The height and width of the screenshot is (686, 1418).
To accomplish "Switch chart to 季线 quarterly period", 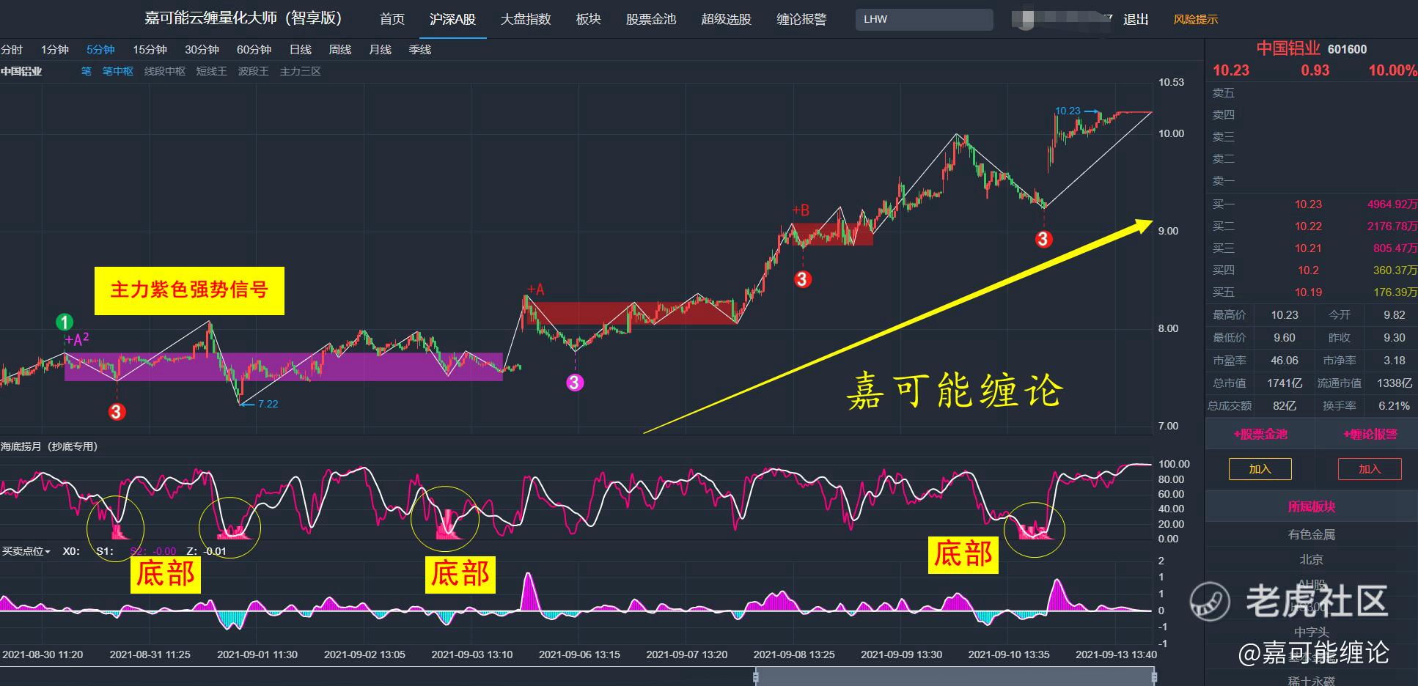I will [x=420, y=49].
